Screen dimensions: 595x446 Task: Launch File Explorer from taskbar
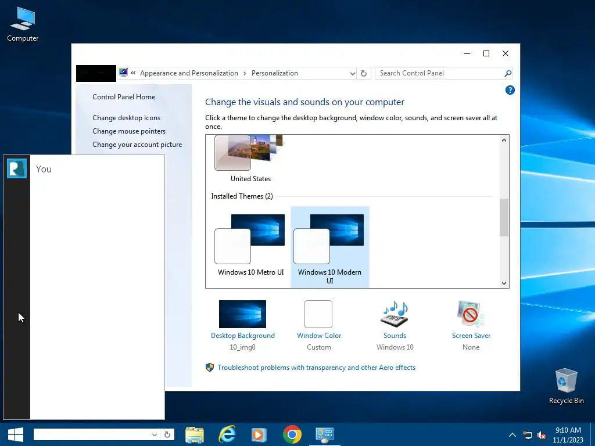coord(195,434)
